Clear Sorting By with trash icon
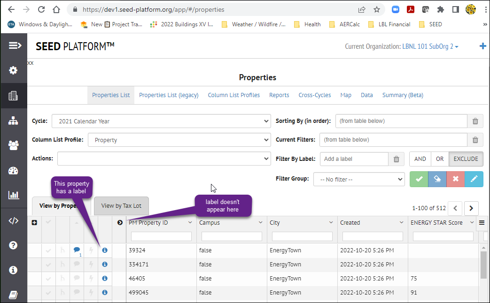The height and width of the screenshot is (303, 490). 475,121
